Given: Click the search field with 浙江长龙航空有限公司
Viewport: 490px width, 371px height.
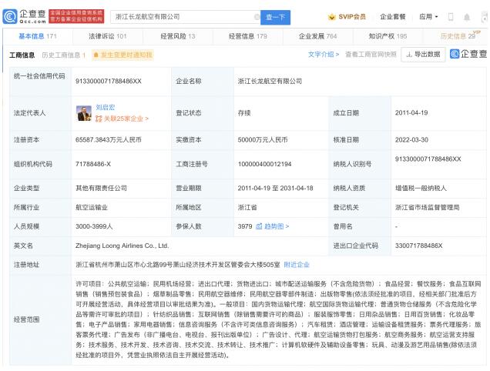Looking at the screenshot, I should [x=184, y=17].
